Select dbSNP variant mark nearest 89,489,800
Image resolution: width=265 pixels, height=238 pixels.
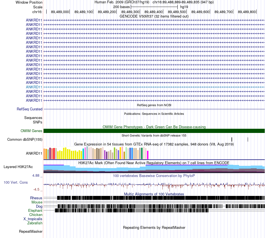[x=248, y=139]
